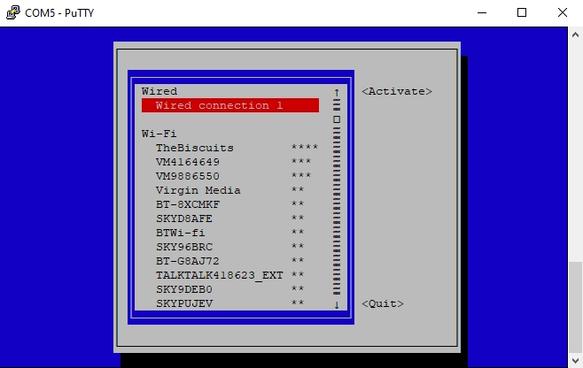Select Wired connection 1
583x368 pixels.
(230, 105)
